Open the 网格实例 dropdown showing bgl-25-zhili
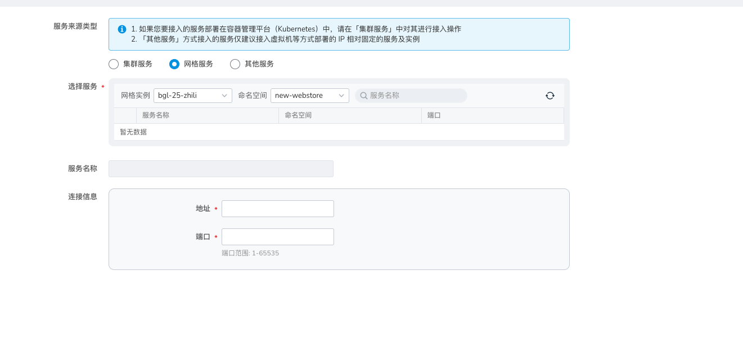Image resolution: width=743 pixels, height=351 pixels. coord(192,96)
